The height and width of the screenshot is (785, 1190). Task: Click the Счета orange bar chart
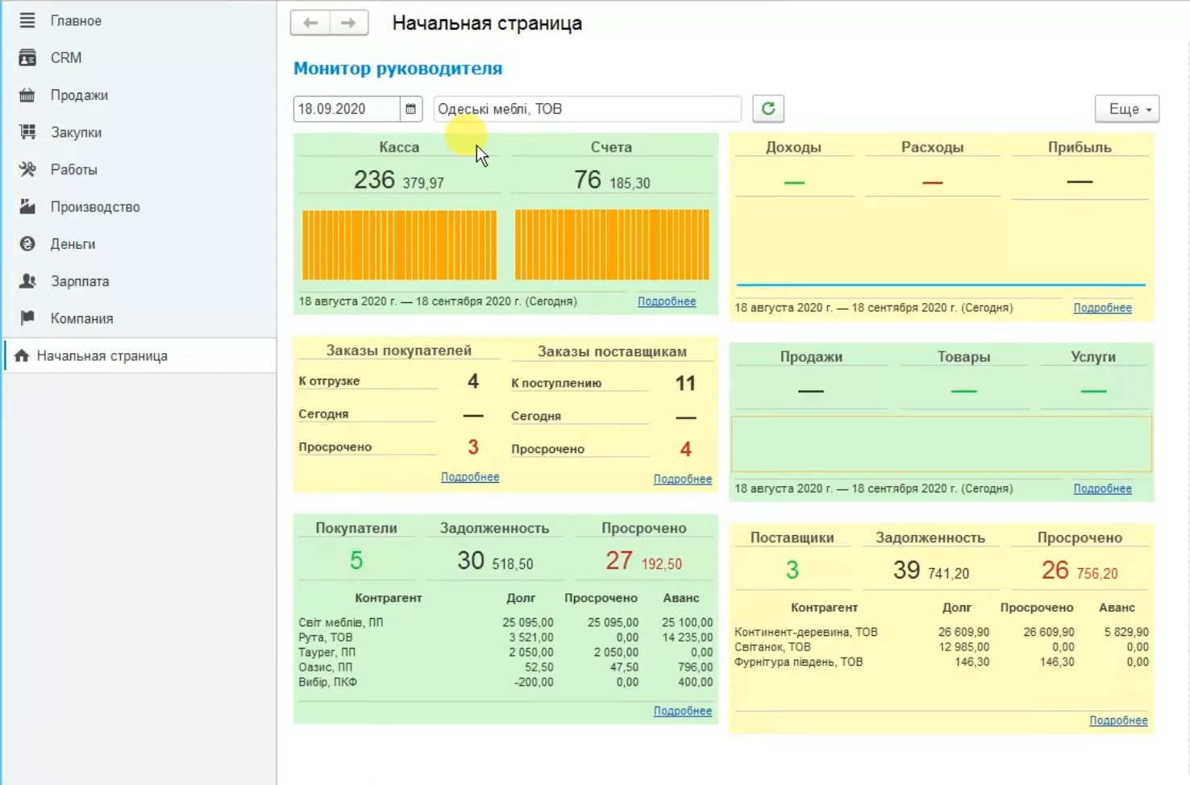612,244
